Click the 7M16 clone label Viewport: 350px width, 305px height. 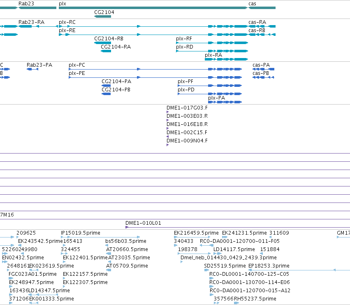pos(7,215)
